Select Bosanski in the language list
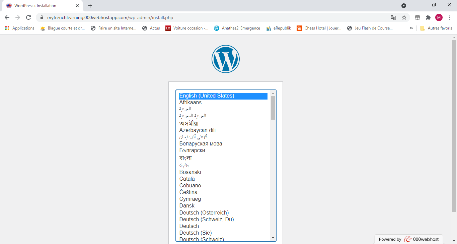 click(x=223, y=172)
